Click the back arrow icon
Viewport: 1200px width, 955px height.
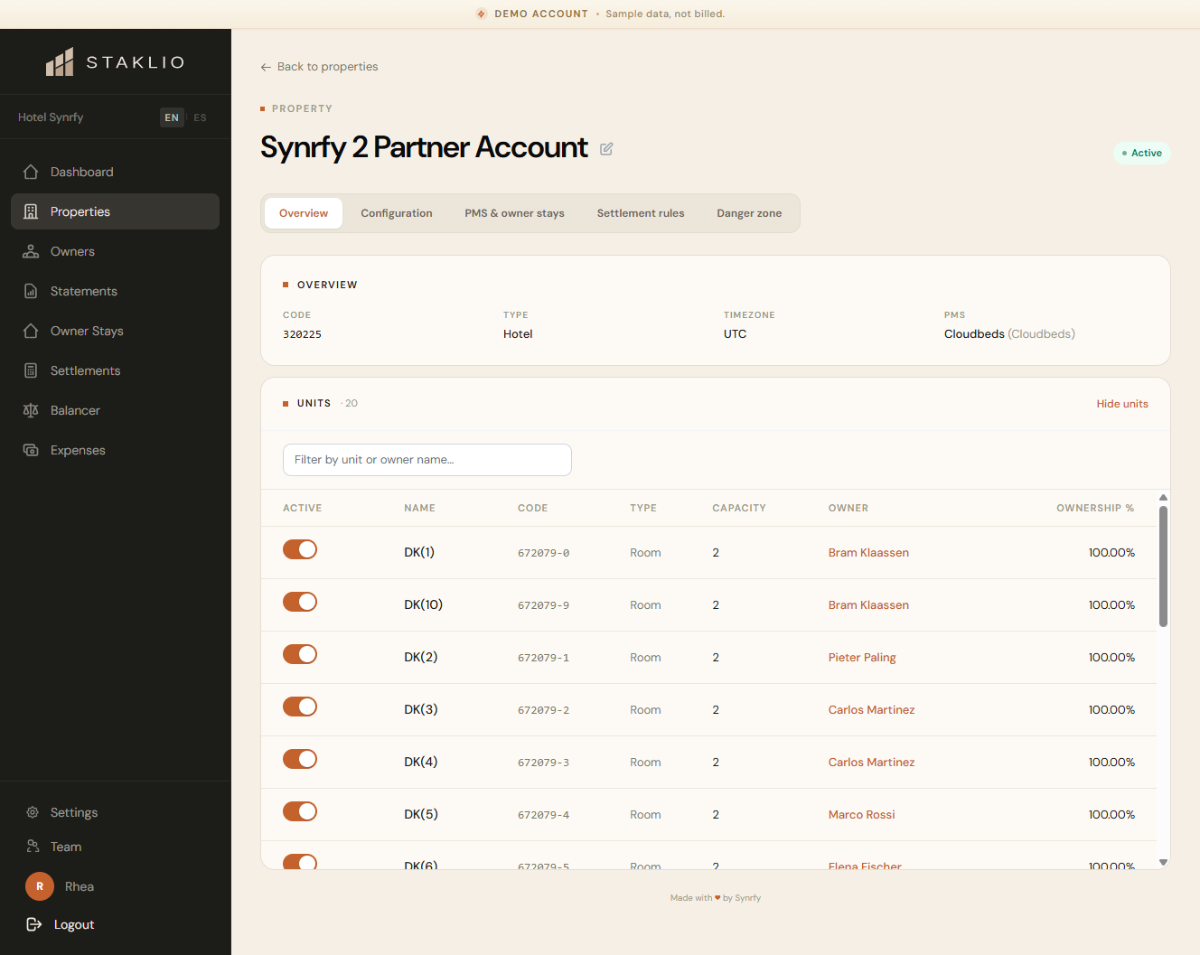coord(266,67)
